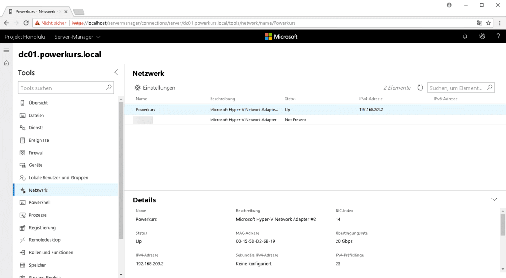Viewport: 506px width, 278px height.
Task: Collapse the Tools panel chevron
Action: (x=116, y=72)
